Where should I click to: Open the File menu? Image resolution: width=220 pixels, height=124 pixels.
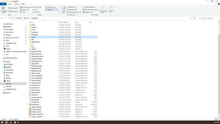[3, 4]
